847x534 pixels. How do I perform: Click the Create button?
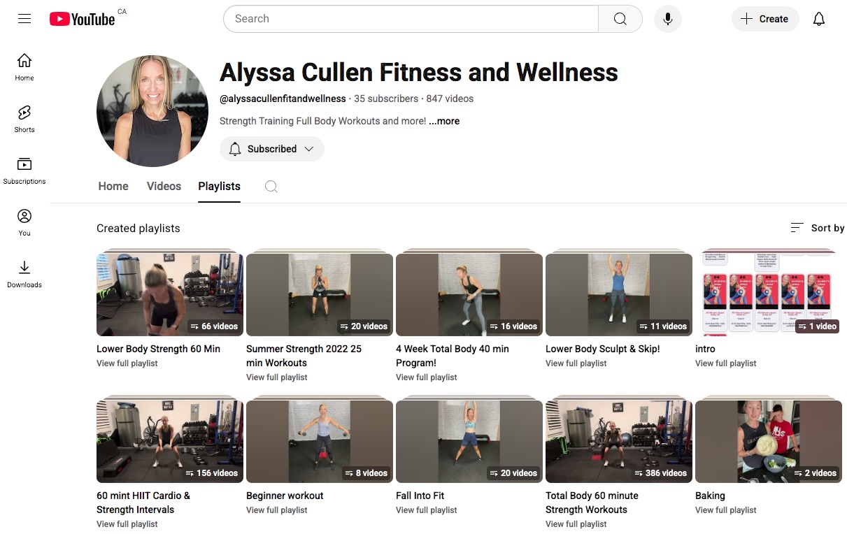click(765, 19)
